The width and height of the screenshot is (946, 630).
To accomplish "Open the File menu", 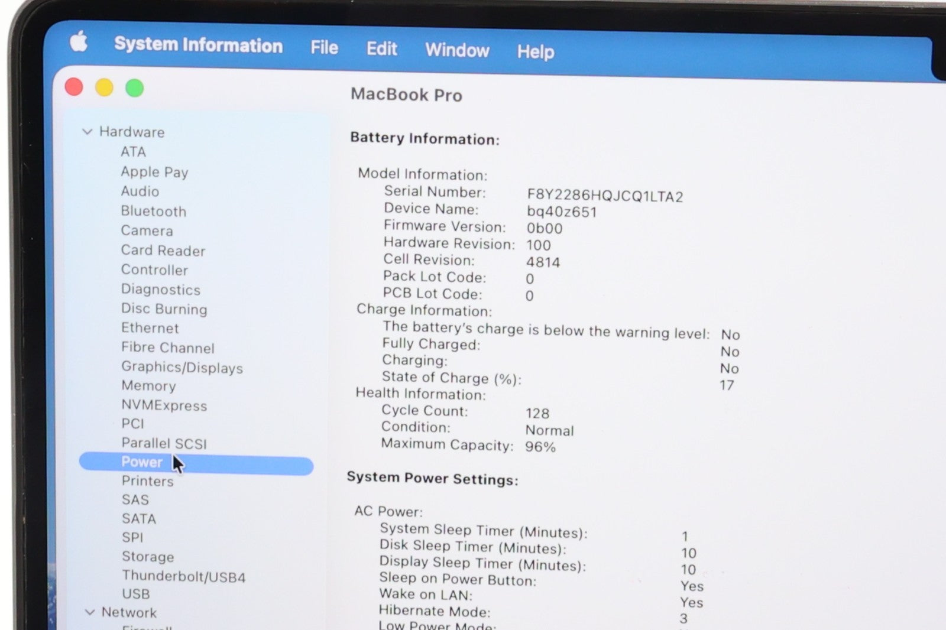I will 324,47.
